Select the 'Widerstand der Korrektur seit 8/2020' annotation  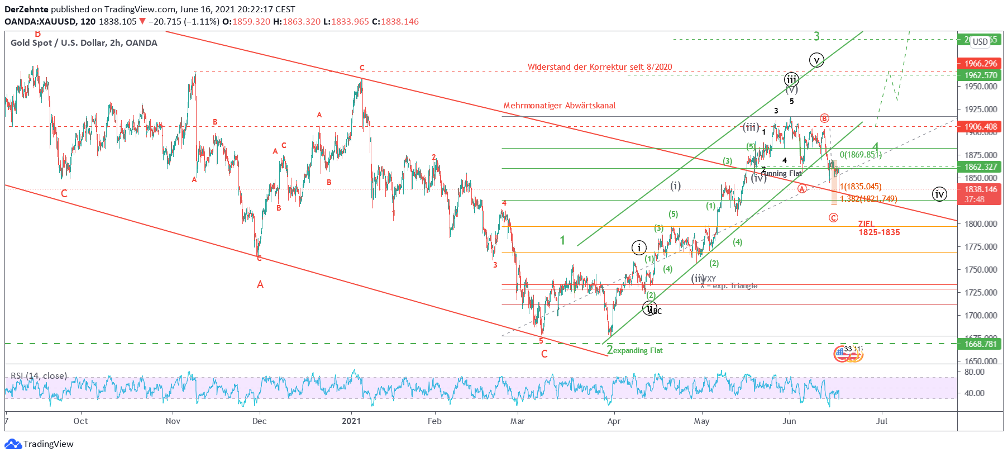pos(600,67)
